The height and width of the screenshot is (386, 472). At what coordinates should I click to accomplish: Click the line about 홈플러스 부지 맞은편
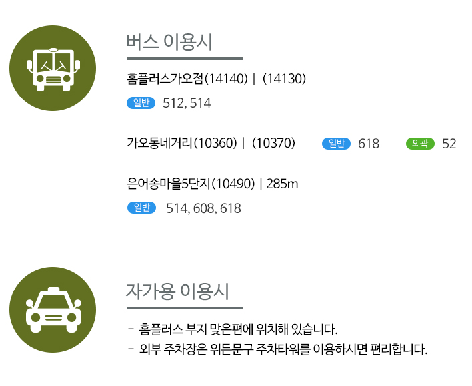(233, 329)
